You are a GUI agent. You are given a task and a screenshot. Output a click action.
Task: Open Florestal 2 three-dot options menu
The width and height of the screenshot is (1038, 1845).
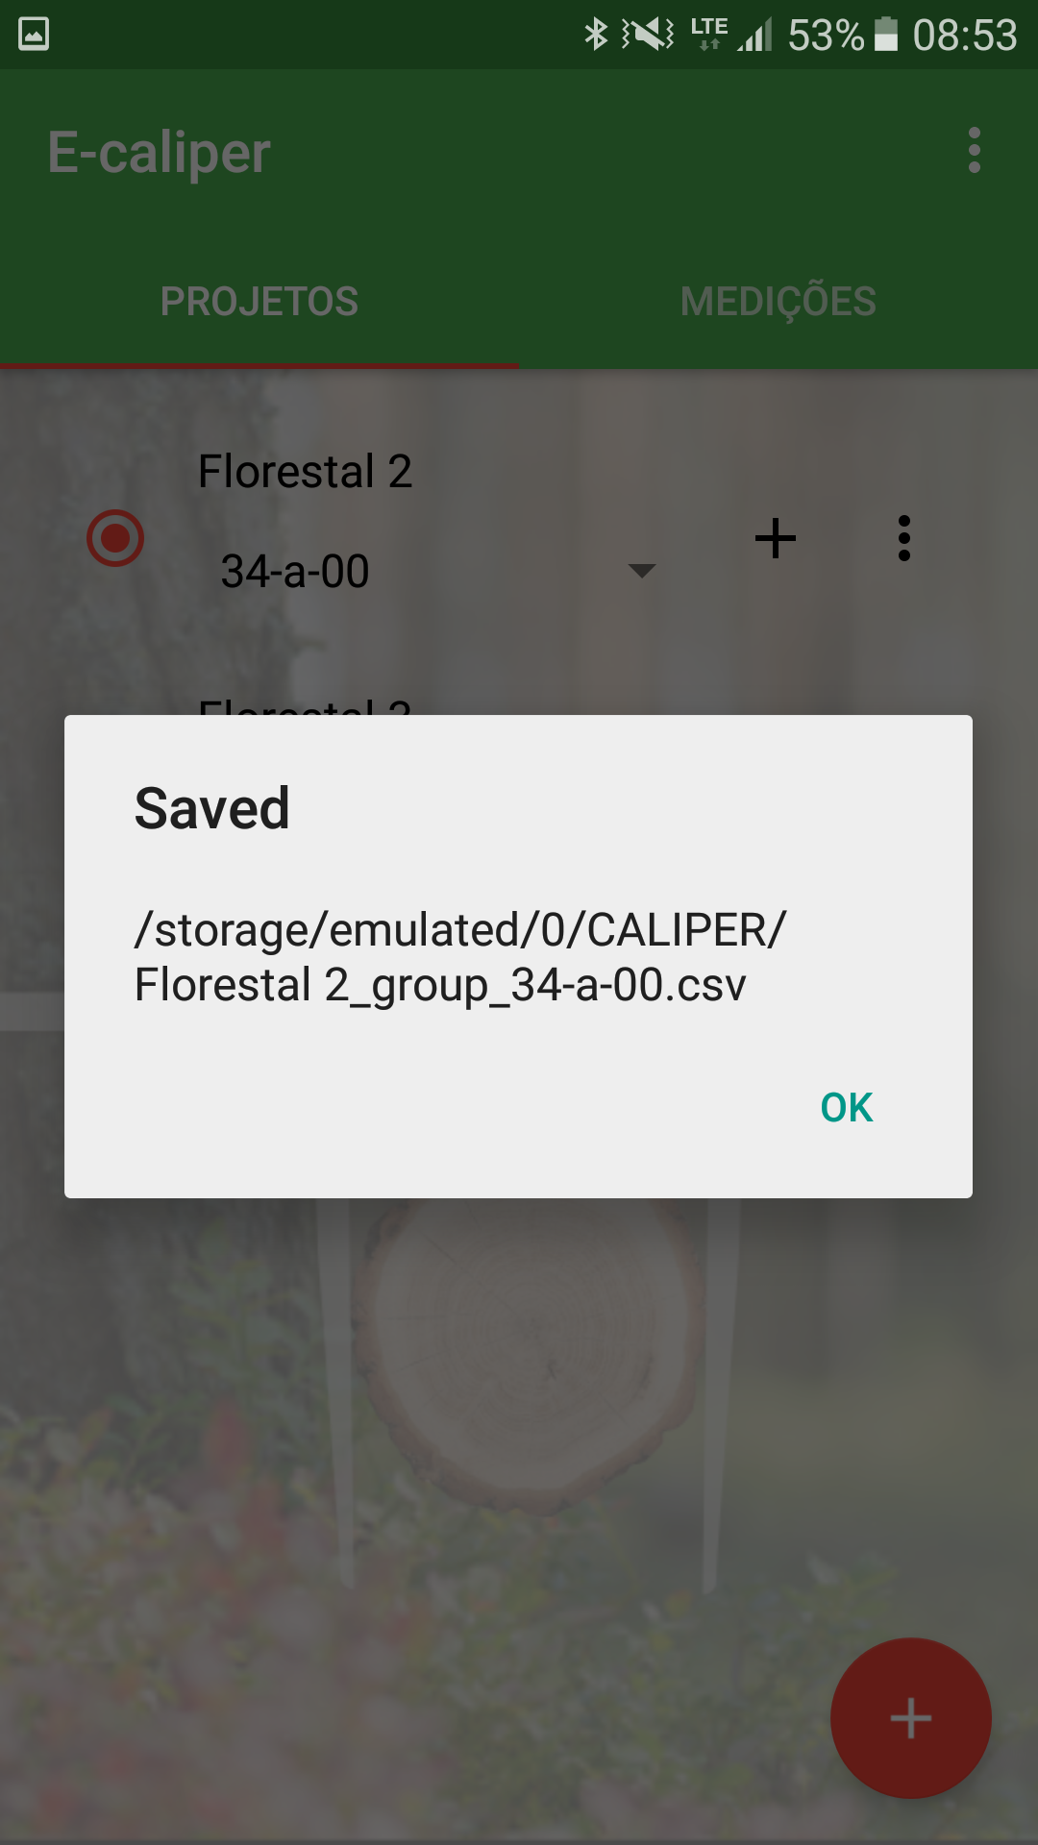click(903, 538)
